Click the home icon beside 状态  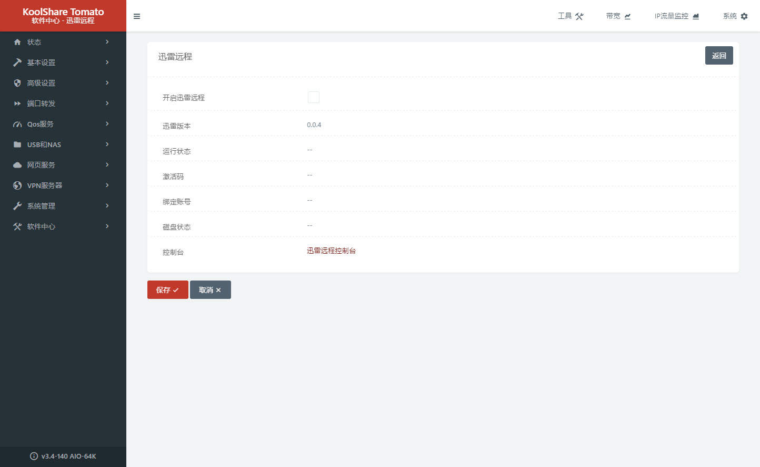coord(17,42)
